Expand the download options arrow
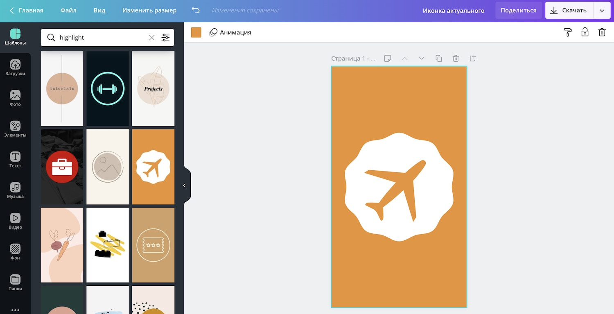This screenshot has width=614, height=314. [x=602, y=11]
